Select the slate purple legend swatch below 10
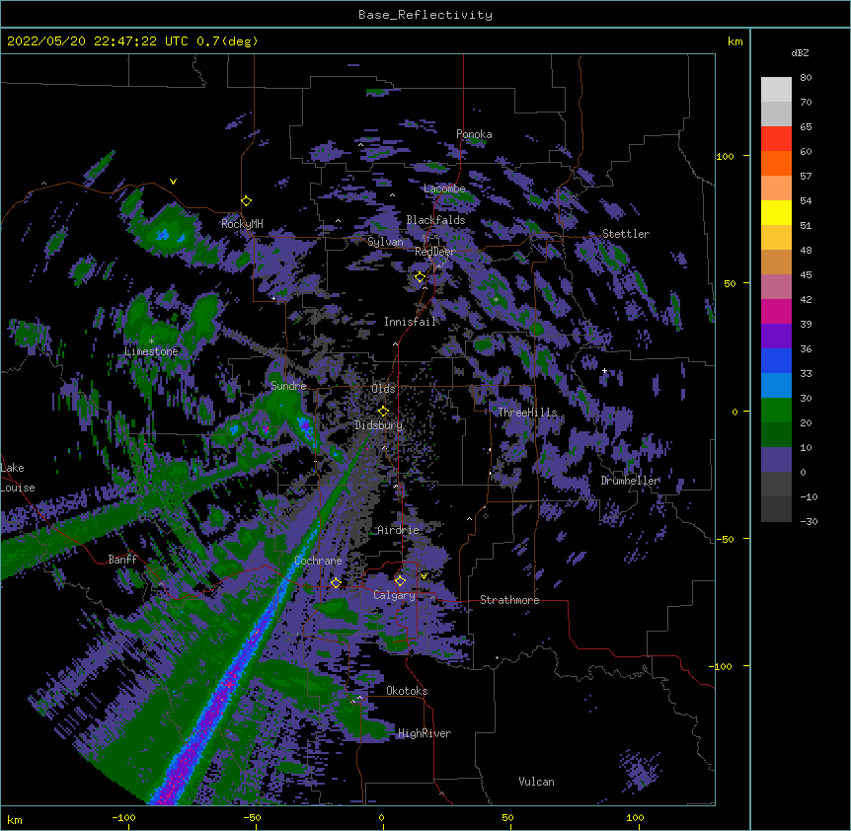 click(776, 460)
